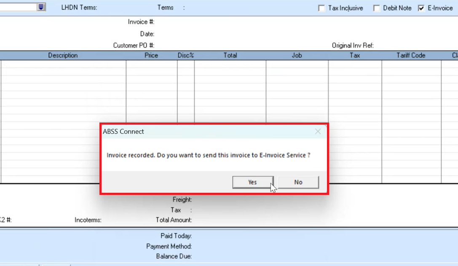
Task: Click the Tax column header
Action: click(x=355, y=56)
